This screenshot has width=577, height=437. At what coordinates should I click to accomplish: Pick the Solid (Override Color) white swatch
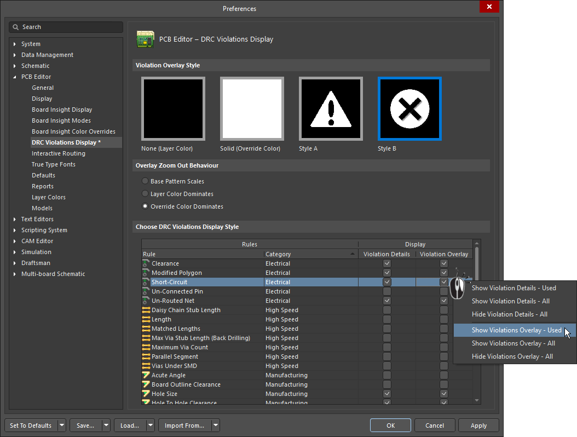252,109
